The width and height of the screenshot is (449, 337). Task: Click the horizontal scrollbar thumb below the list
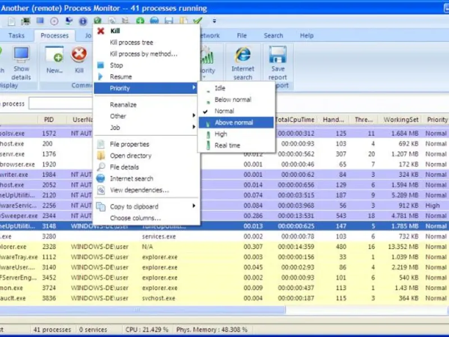(x=143, y=309)
